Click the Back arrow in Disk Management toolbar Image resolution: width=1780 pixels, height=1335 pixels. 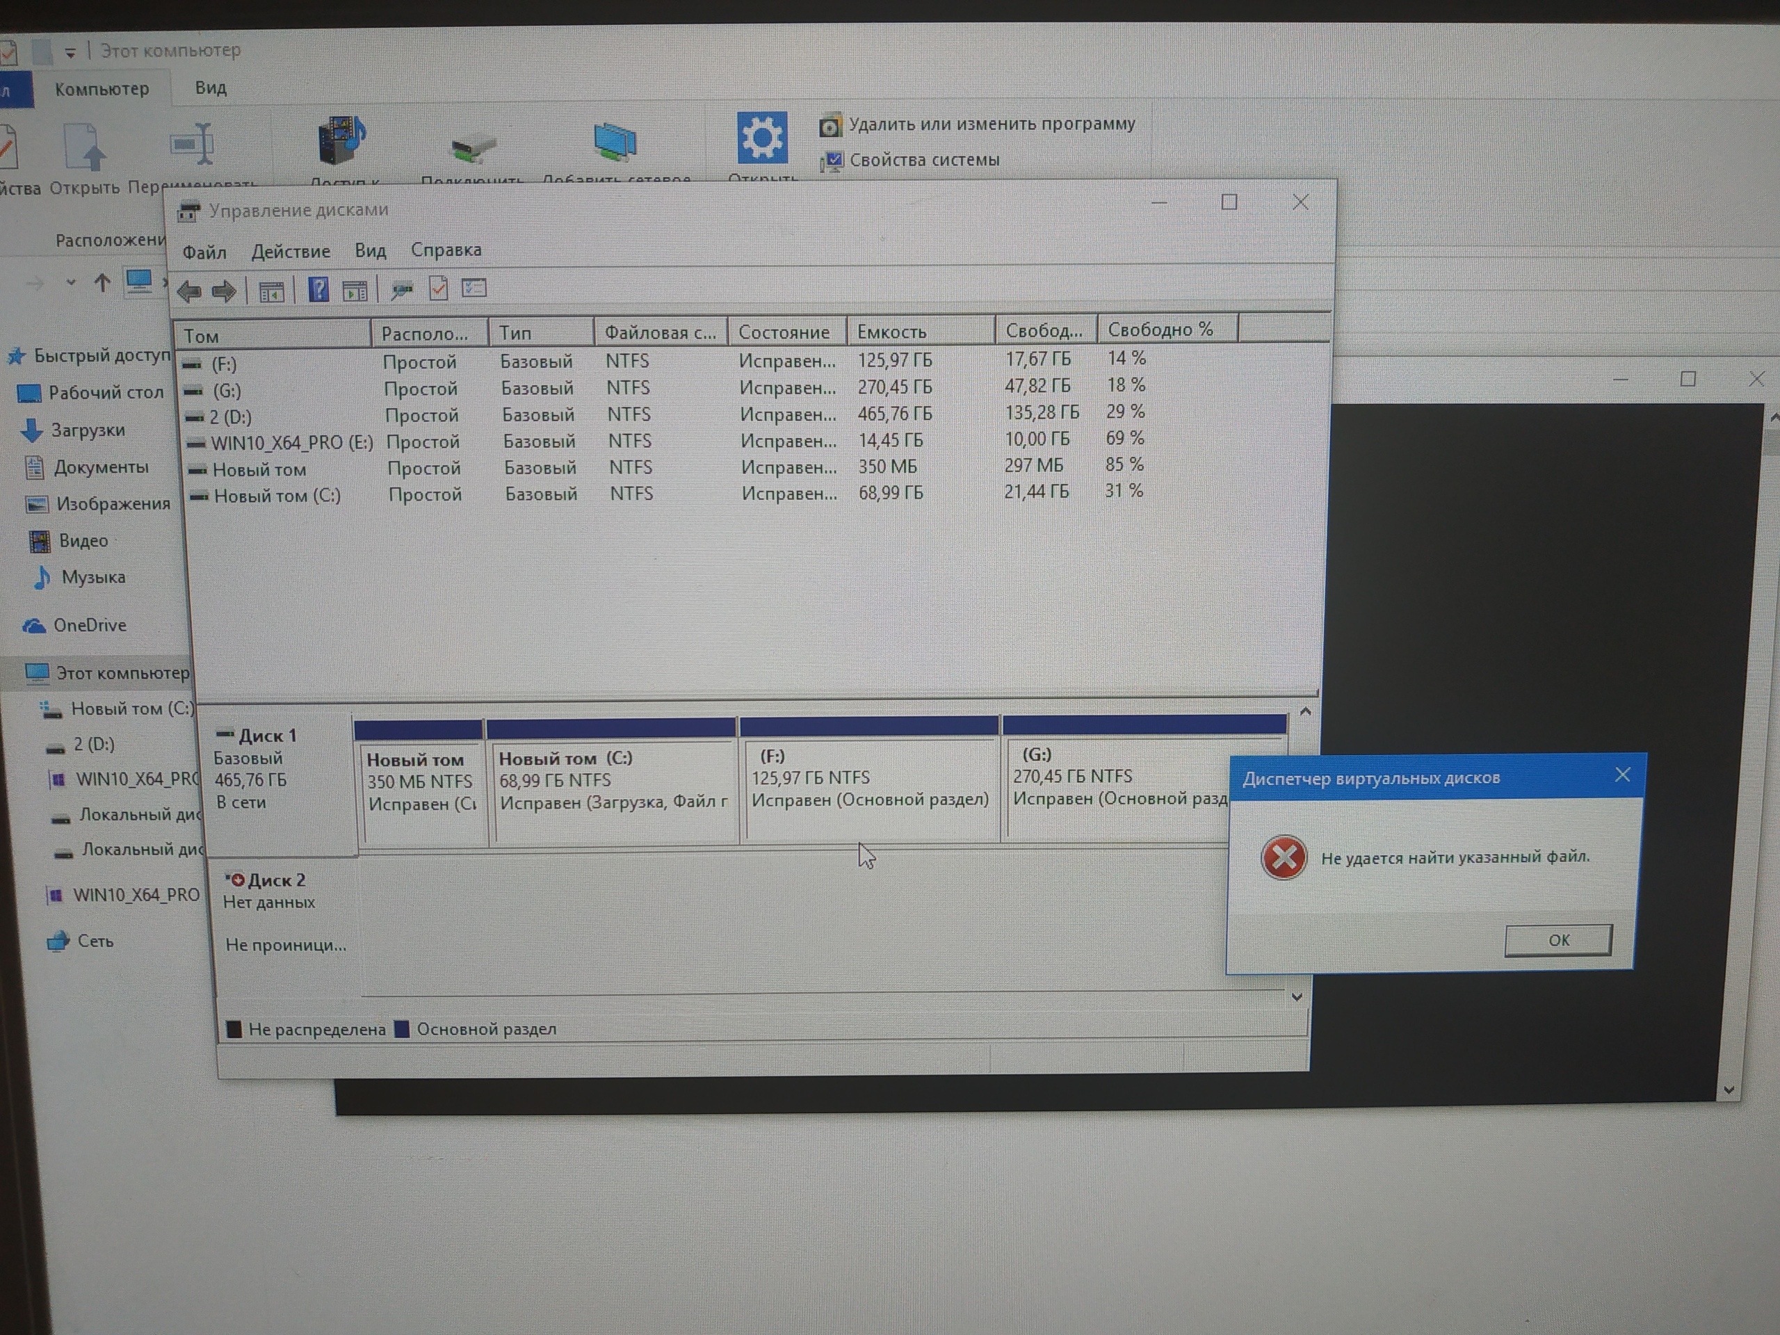pyautogui.click(x=189, y=291)
